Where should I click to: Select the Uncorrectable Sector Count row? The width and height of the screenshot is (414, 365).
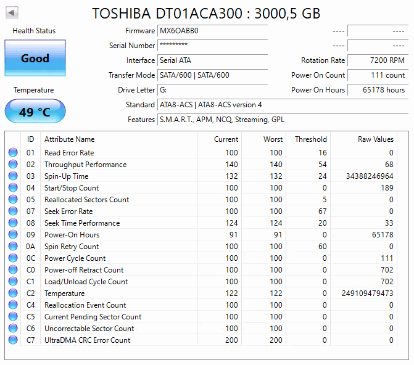click(x=202, y=328)
